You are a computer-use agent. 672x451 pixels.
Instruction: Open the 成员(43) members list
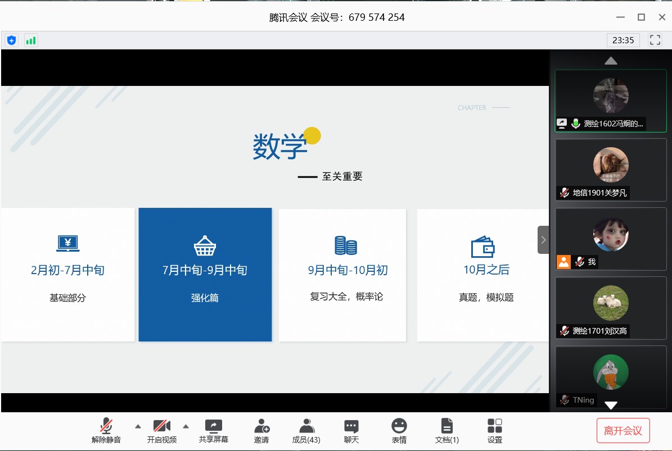(x=306, y=431)
